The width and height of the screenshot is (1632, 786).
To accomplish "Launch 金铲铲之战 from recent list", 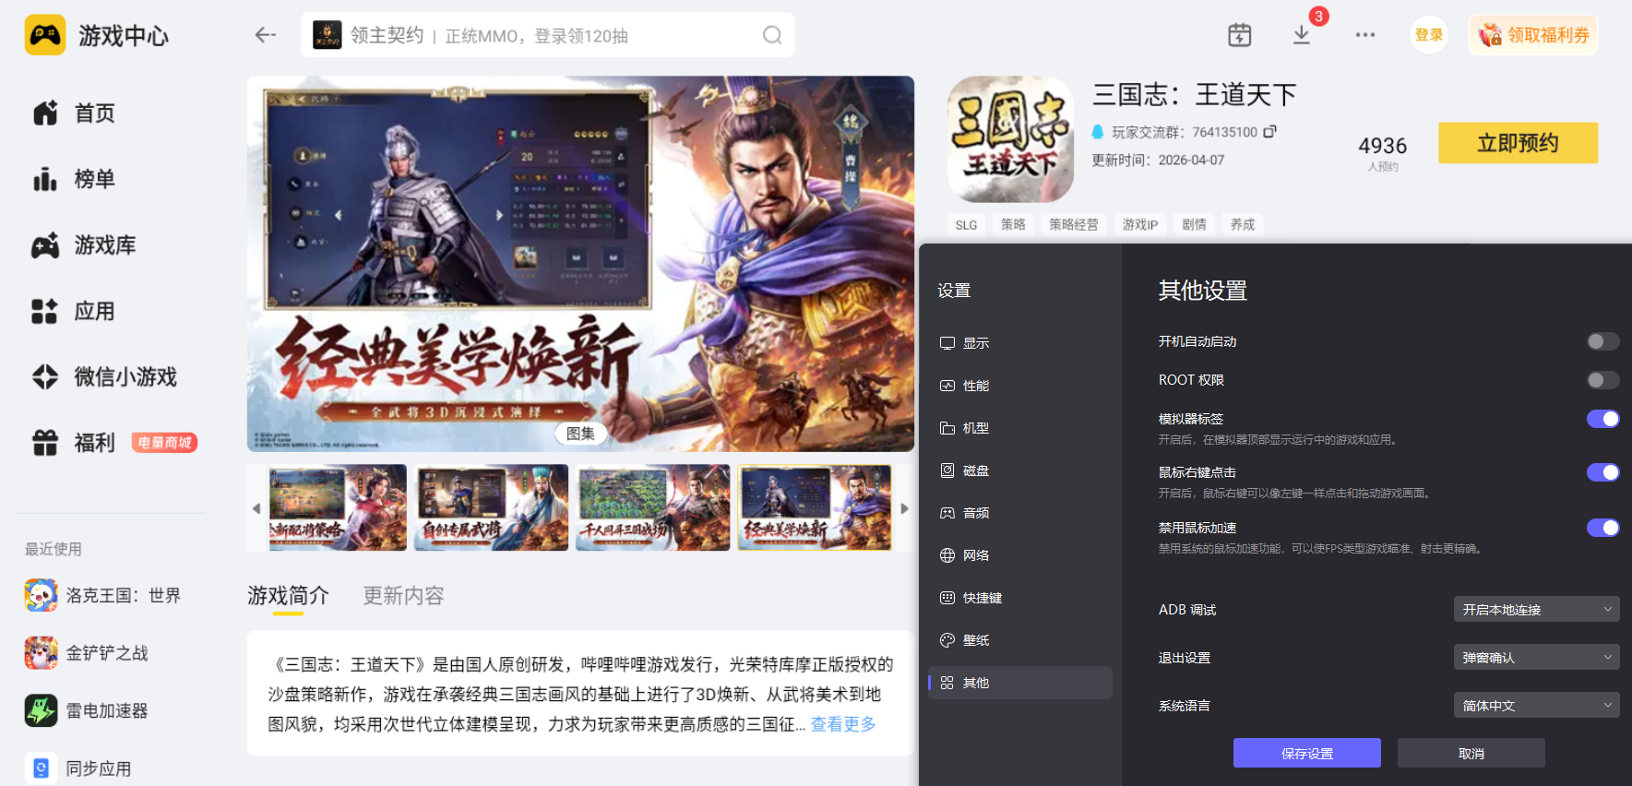I will [87, 653].
